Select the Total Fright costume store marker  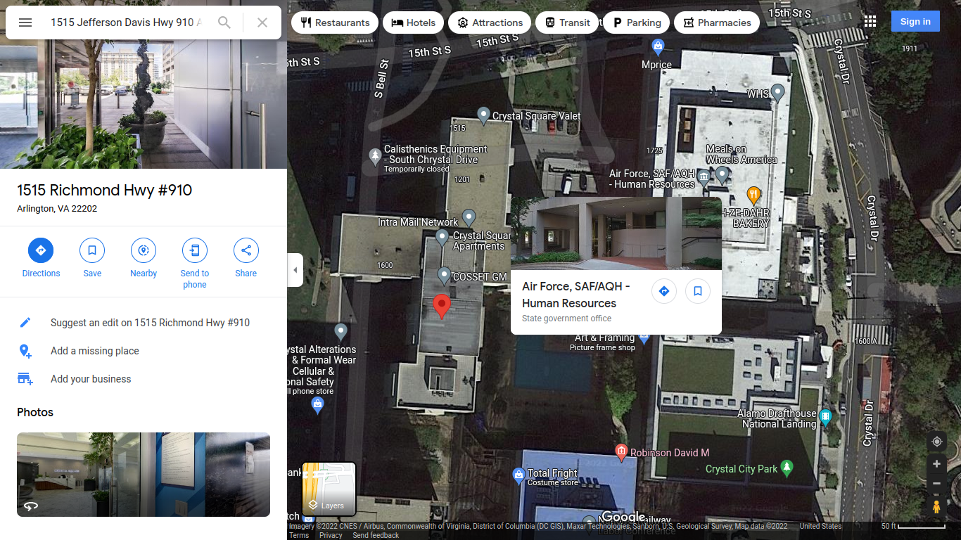point(518,476)
